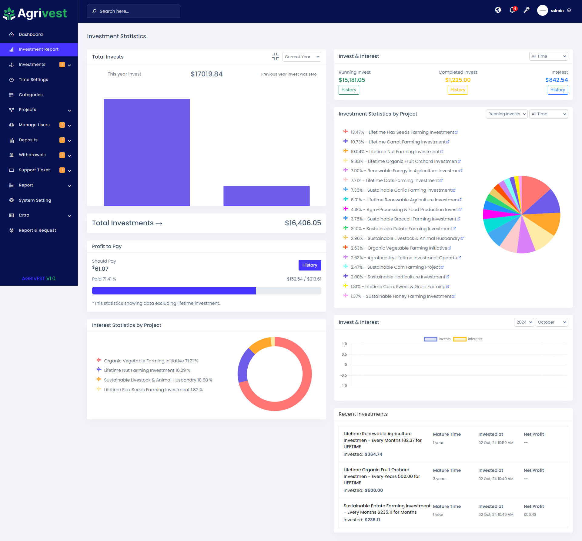Expand the Withdrawals menu chevron

(x=69, y=156)
